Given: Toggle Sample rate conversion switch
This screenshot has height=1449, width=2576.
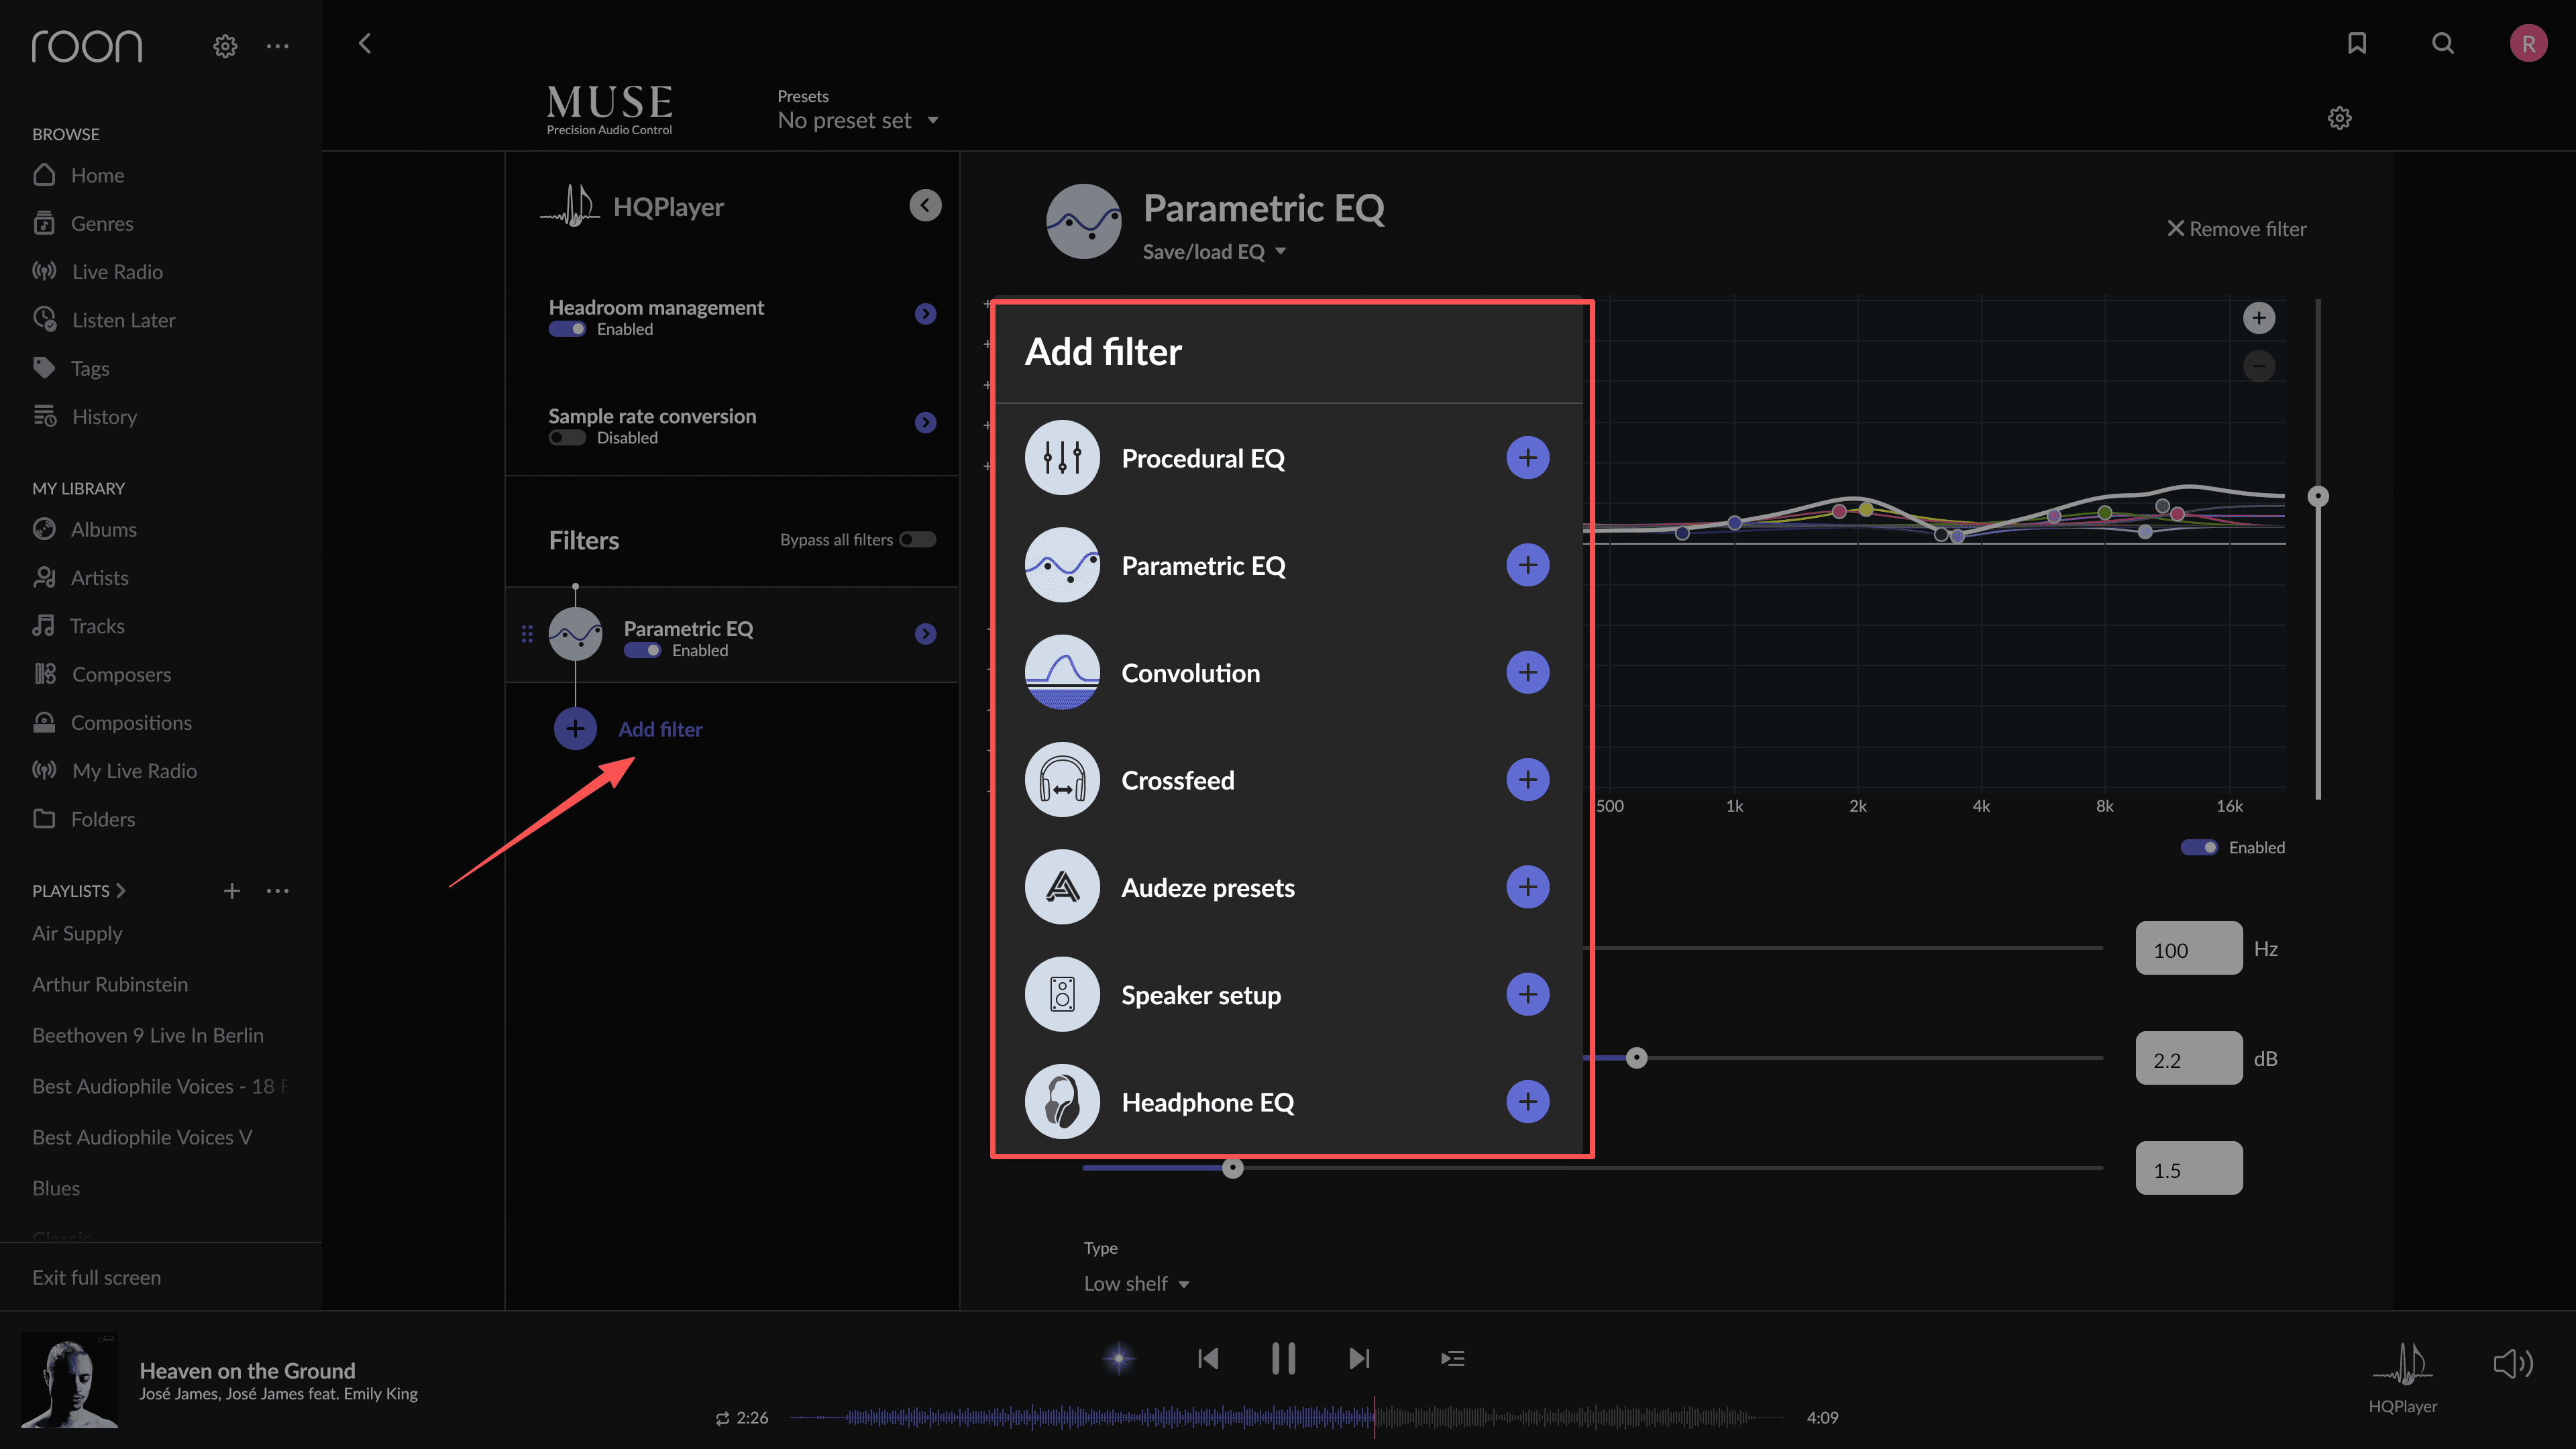Looking at the screenshot, I should (567, 438).
